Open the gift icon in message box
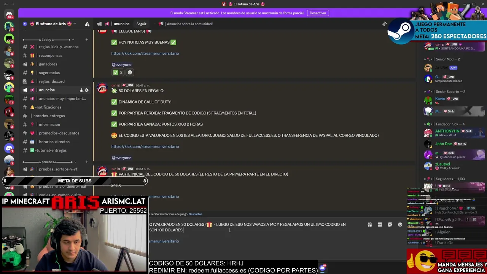The width and height of the screenshot is (487, 274). [369, 225]
